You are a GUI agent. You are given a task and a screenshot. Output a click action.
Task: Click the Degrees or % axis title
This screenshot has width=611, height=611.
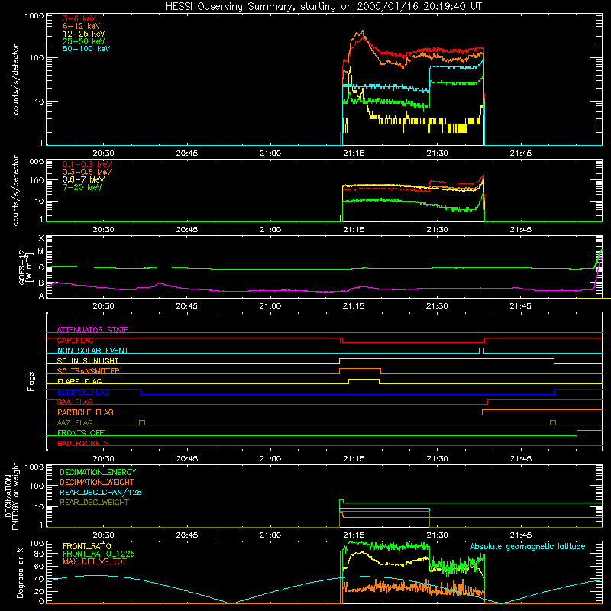coord(20,572)
